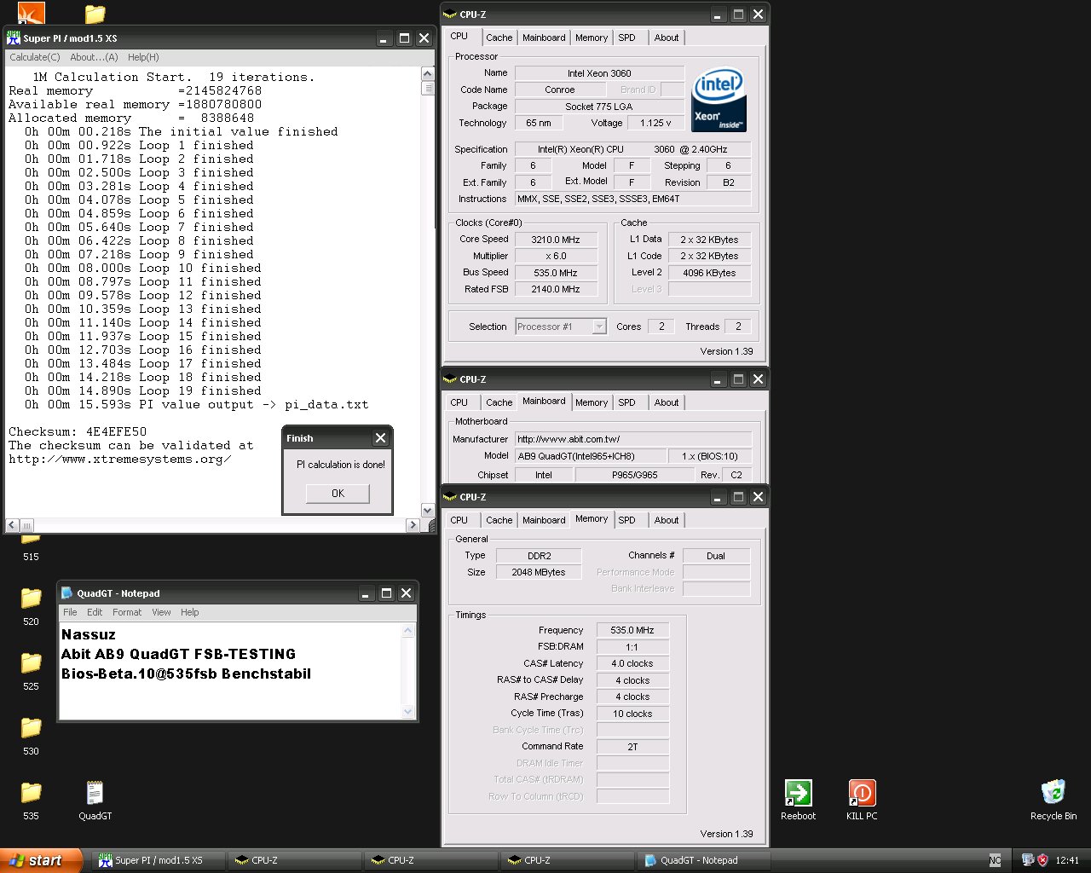Select the first CPU-Z taskbar button
The height and width of the screenshot is (873, 1091).
(295, 860)
